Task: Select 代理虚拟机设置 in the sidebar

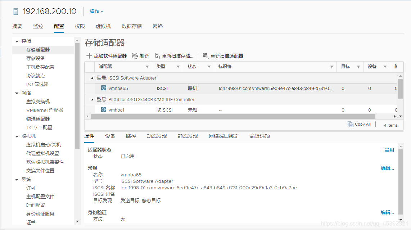Action: point(43,153)
